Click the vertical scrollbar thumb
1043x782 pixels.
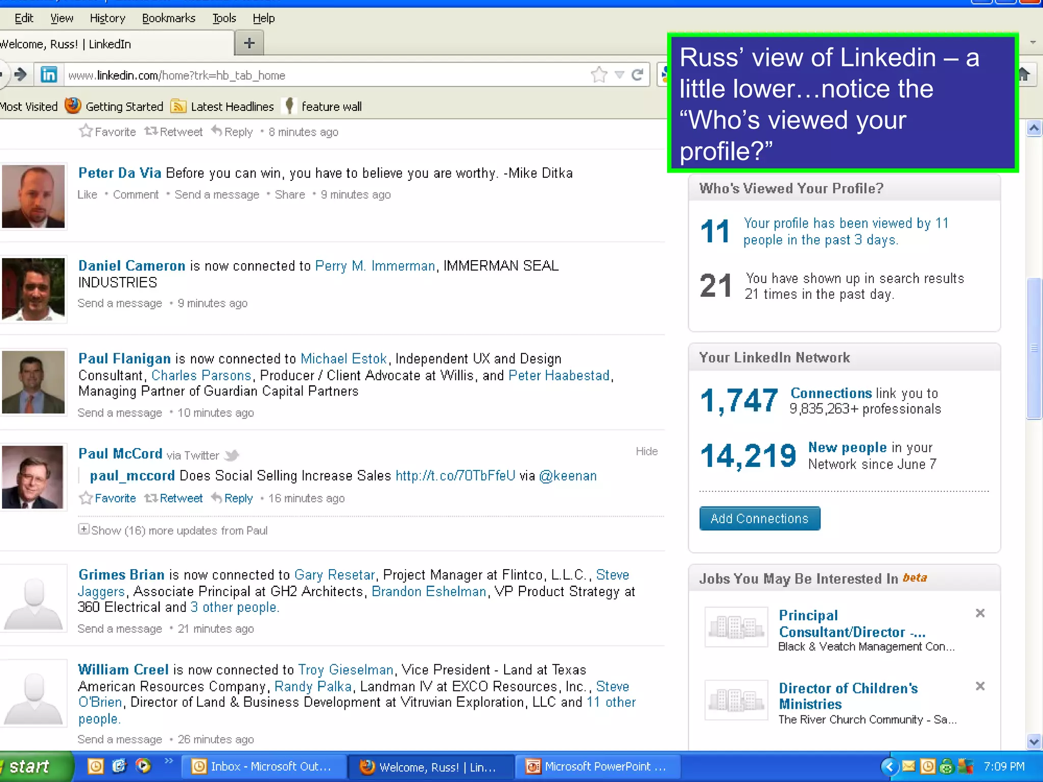click(x=1034, y=348)
